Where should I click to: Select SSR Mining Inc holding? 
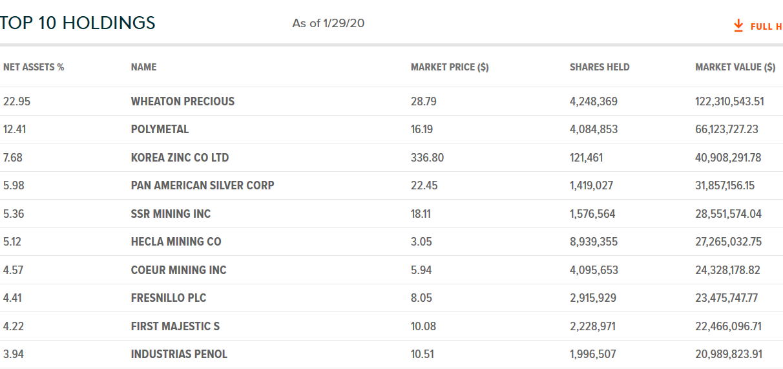pos(171,214)
